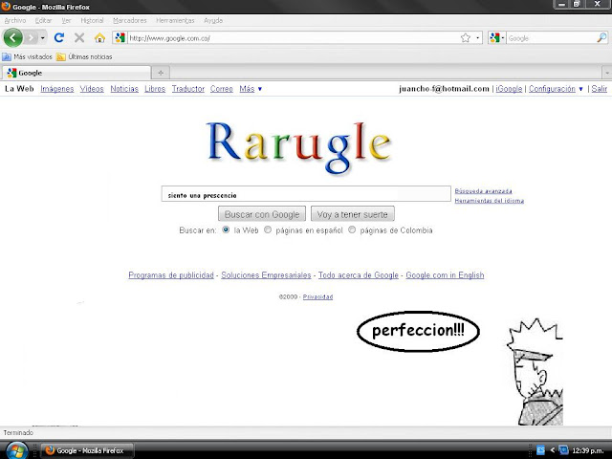Click the Imágenes link

tap(57, 89)
